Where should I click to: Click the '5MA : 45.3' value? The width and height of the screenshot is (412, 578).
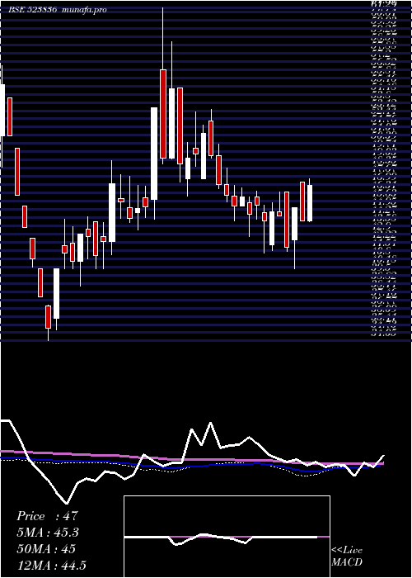click(x=48, y=533)
